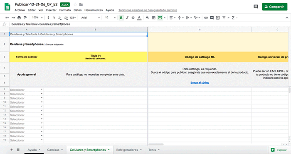Toggle strikethrough formatting

click(x=133, y=17)
